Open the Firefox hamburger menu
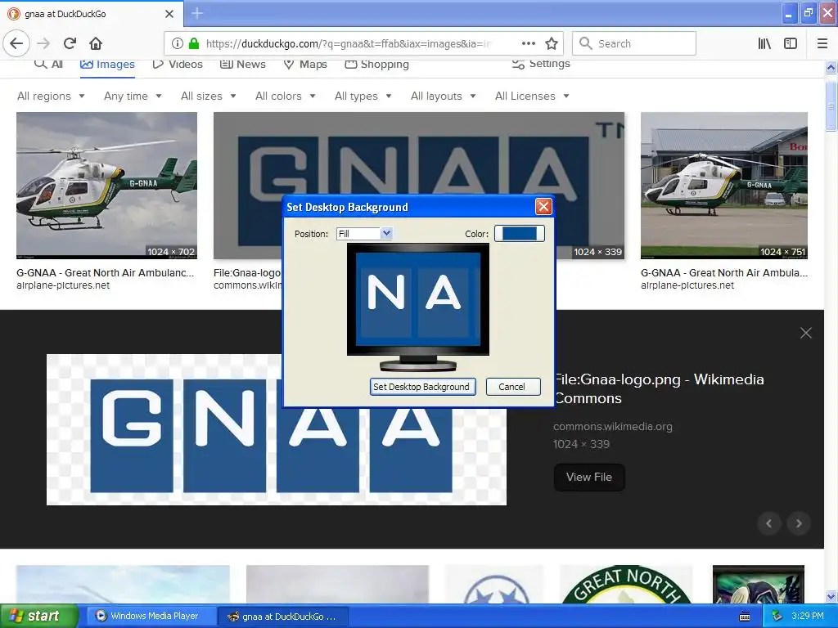This screenshot has width=838, height=628. click(822, 43)
